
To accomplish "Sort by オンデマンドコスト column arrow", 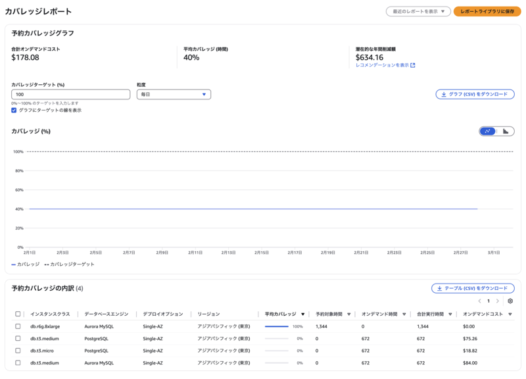I will 510,315.
